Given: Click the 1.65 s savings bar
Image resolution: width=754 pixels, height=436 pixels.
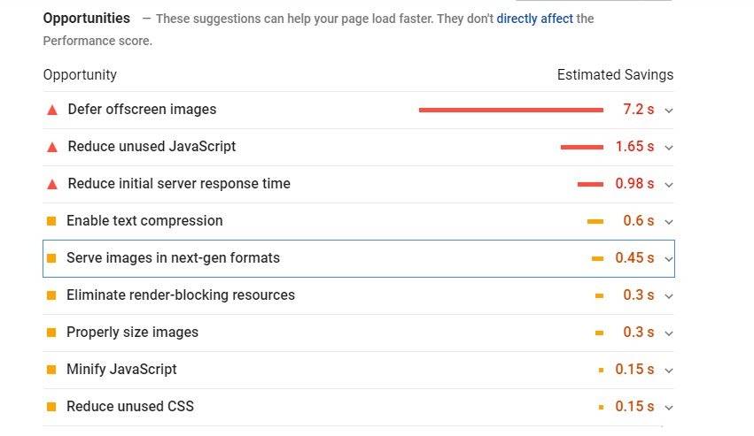Looking at the screenshot, I should coord(581,147).
